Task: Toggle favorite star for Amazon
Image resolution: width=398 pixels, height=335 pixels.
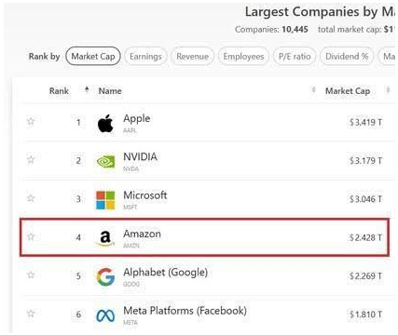Action: [x=31, y=236]
